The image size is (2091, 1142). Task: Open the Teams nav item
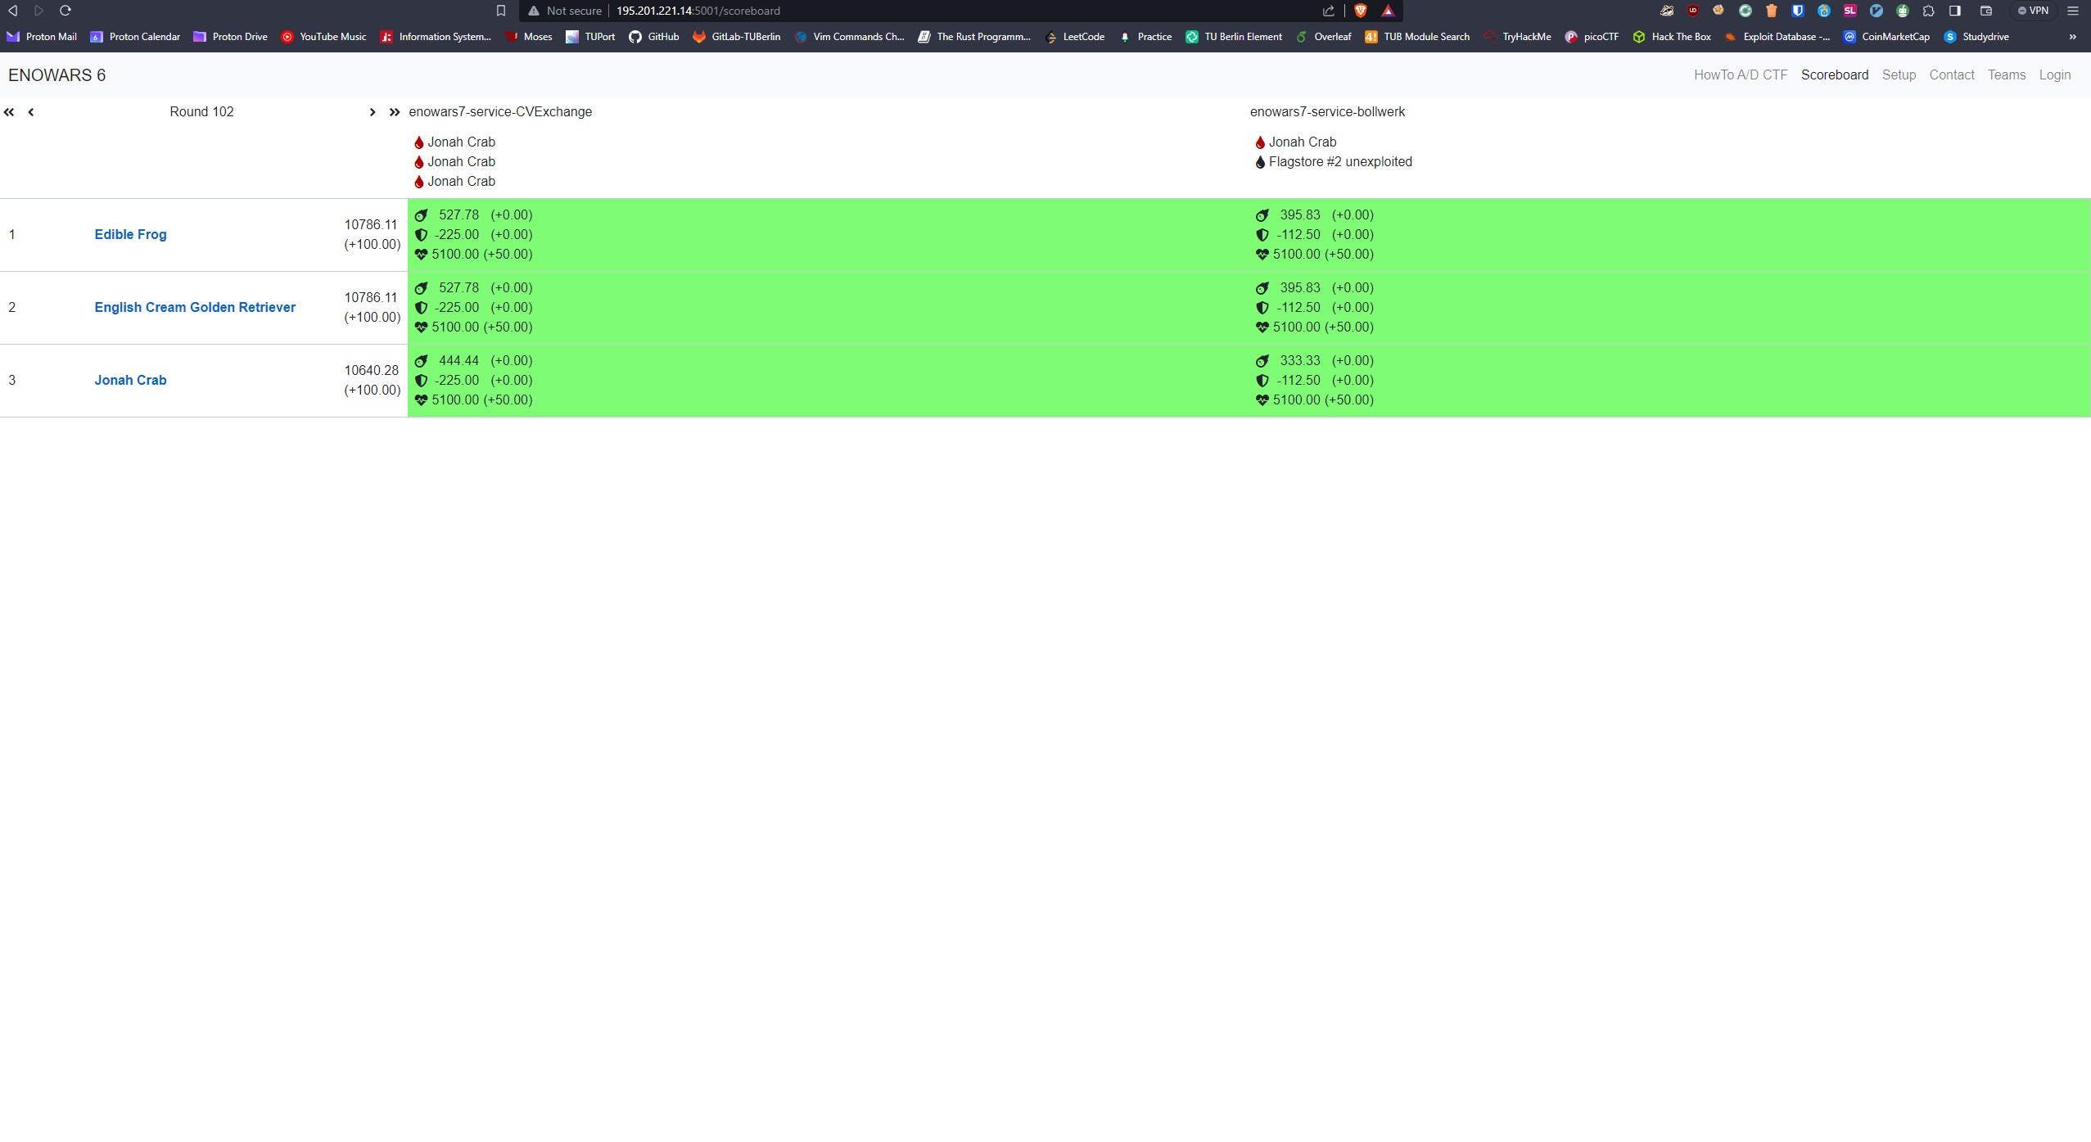tap(2006, 74)
